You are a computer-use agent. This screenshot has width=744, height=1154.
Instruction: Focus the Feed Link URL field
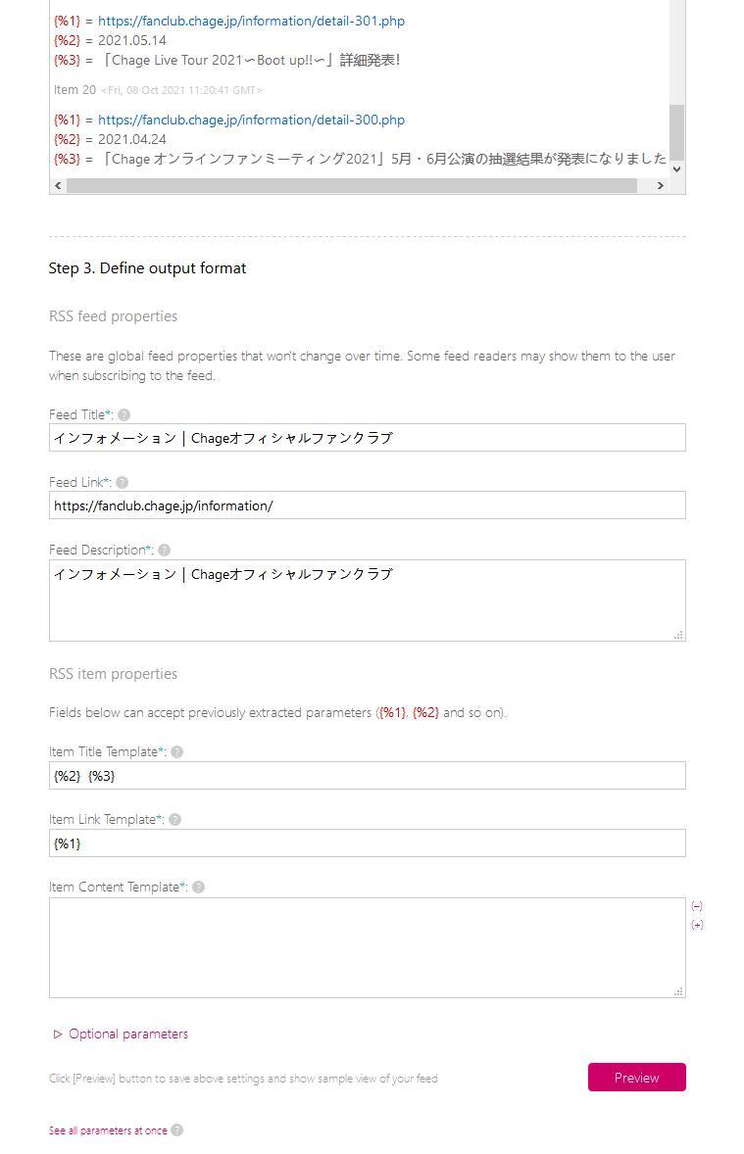(368, 505)
